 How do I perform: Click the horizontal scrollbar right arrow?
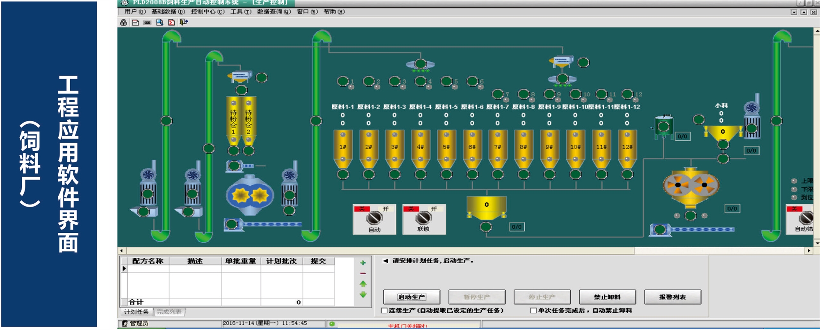click(x=809, y=250)
